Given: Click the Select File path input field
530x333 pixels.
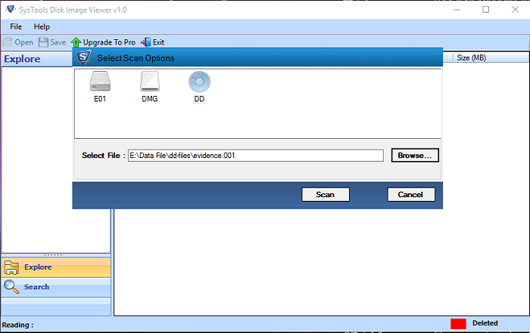Looking at the screenshot, I should tap(256, 156).
